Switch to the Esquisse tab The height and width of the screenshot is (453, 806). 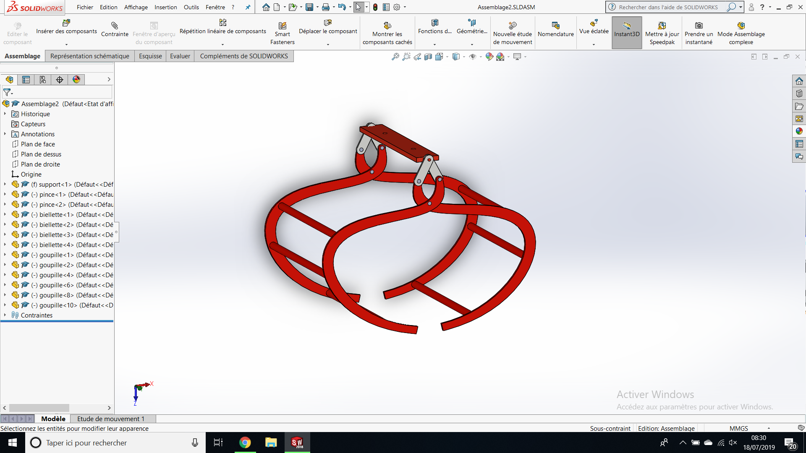150,56
